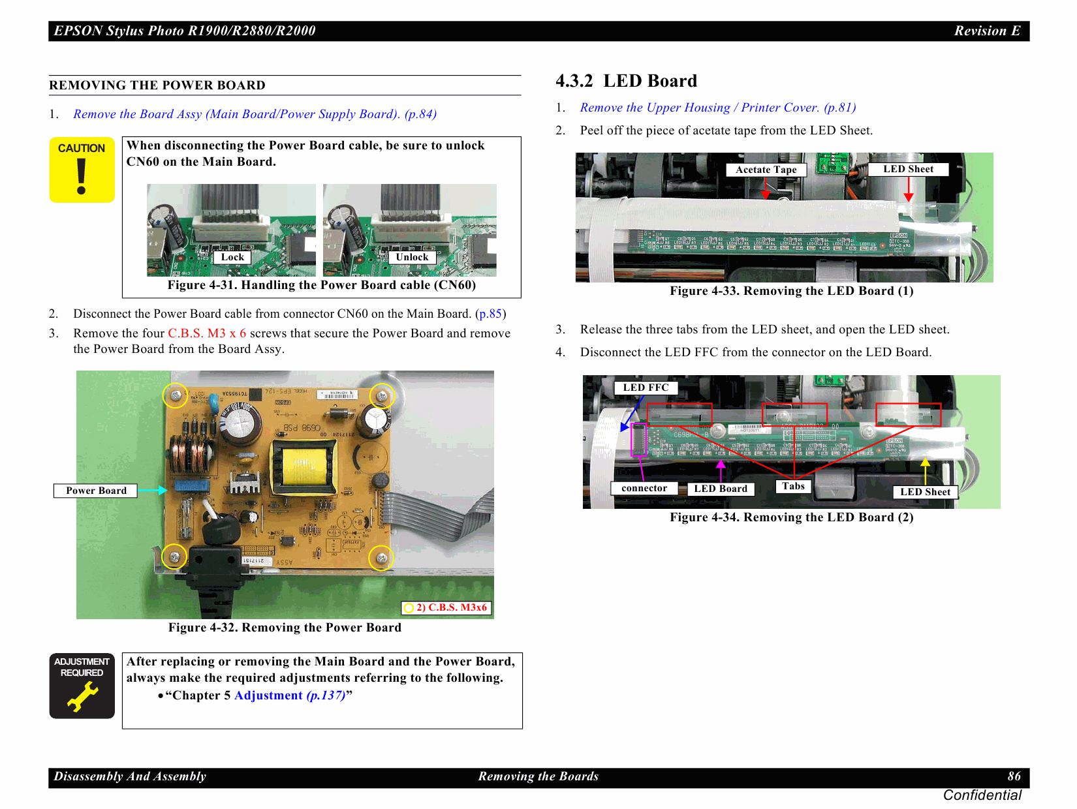The width and height of the screenshot is (1077, 809).
Task: Open Remove the Upper Housing / Printer Cover link
Action: pos(717,108)
